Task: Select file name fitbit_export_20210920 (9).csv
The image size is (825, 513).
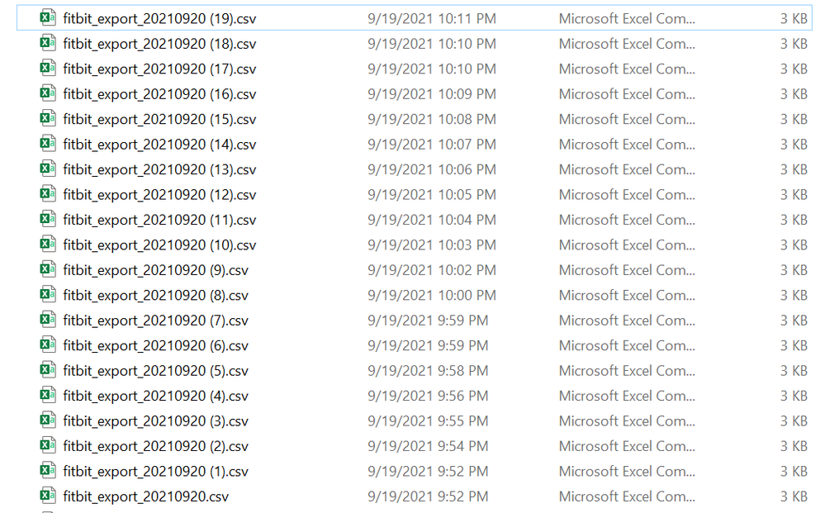Action: tap(156, 270)
